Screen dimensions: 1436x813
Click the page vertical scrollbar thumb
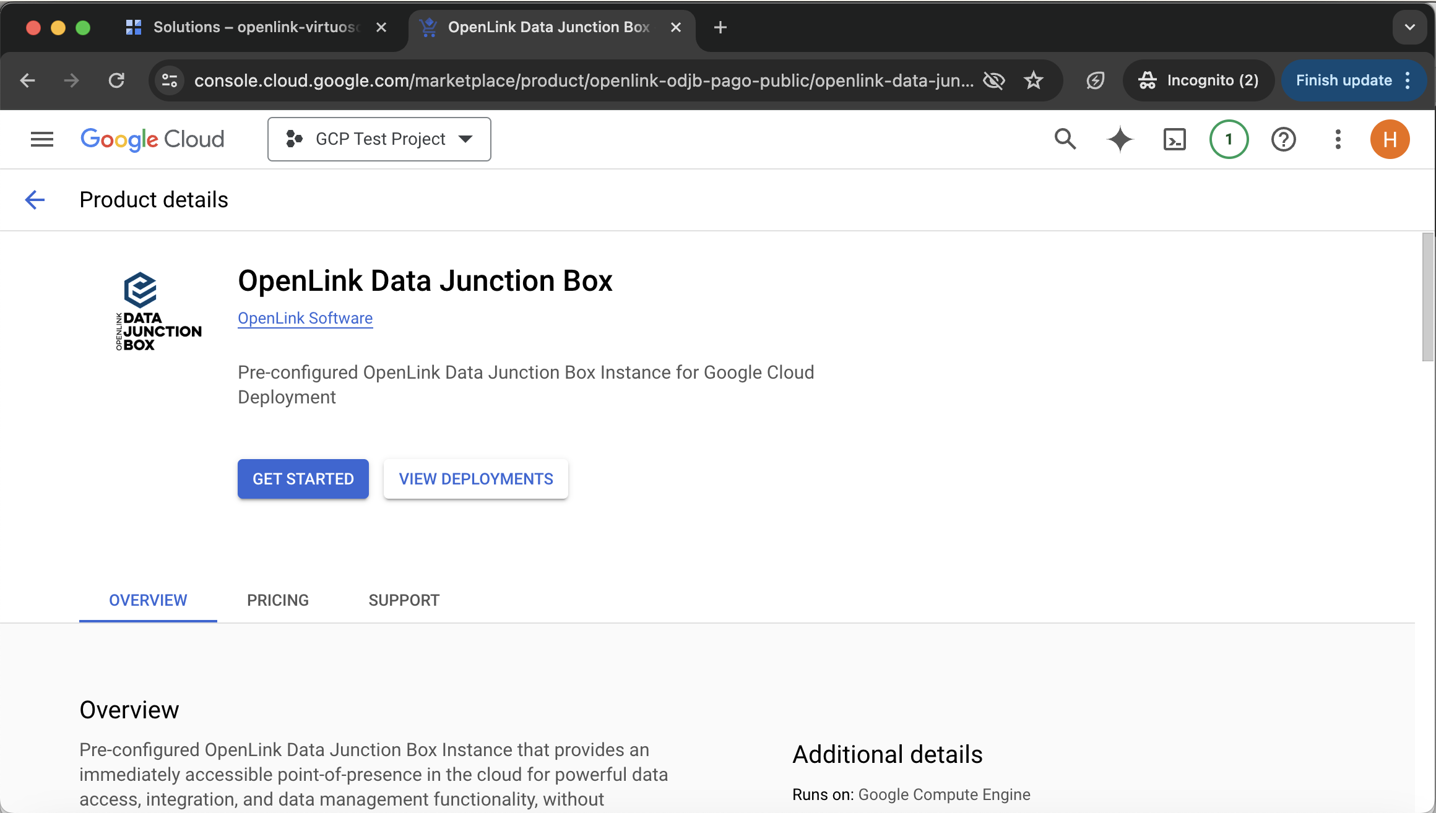pyautogui.click(x=1427, y=297)
